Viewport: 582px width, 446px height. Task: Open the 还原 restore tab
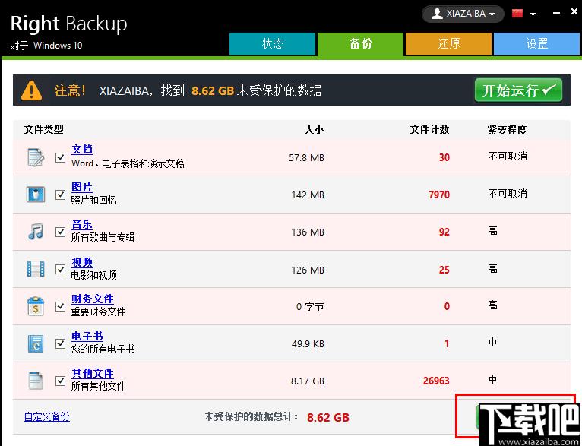[448, 44]
